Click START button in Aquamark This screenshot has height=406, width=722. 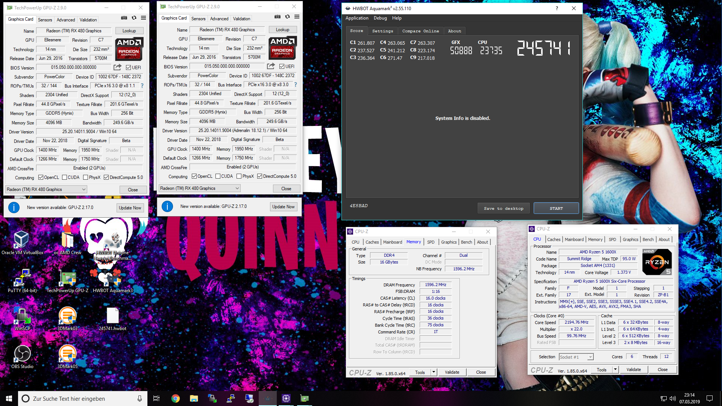coord(556,208)
